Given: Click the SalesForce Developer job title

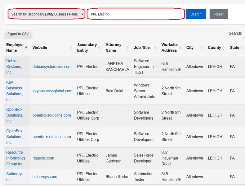Looking at the screenshot, I should point(144,158).
